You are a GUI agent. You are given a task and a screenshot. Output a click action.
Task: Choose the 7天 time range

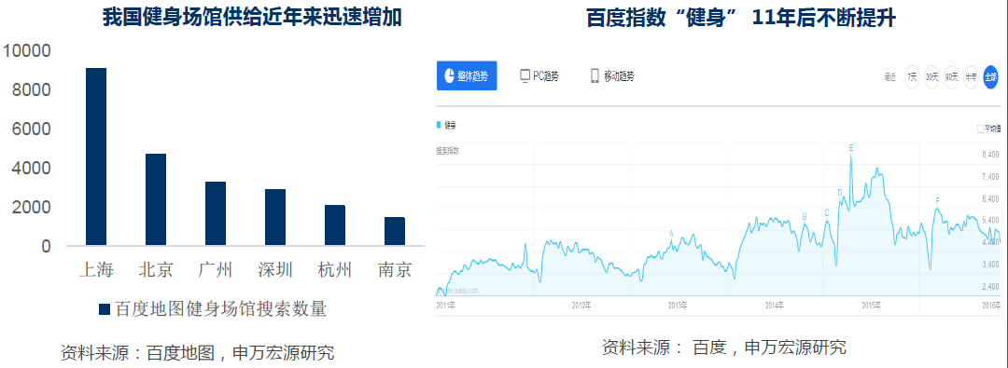(x=912, y=77)
